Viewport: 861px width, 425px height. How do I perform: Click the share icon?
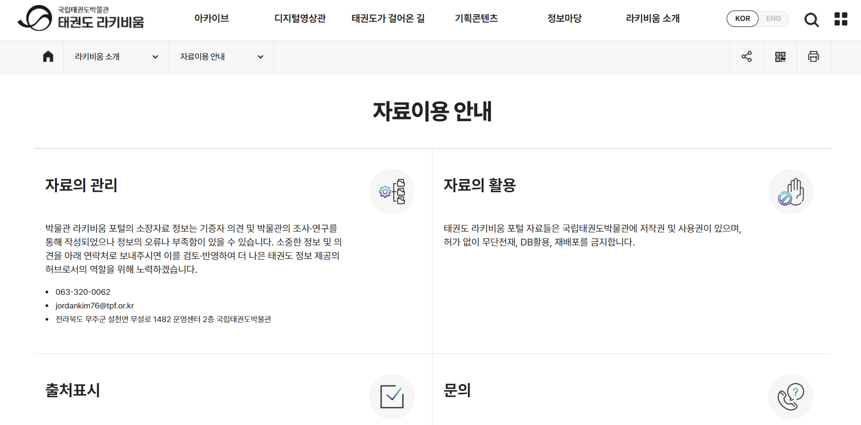747,56
